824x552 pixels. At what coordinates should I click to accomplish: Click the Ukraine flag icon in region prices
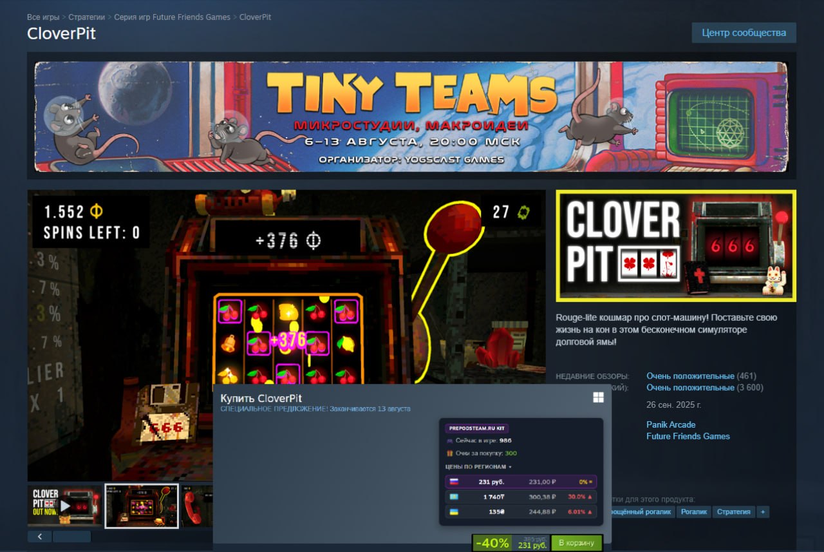pyautogui.click(x=453, y=513)
